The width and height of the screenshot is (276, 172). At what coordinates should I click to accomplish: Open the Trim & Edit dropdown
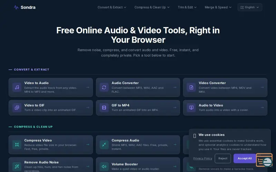[x=187, y=7]
